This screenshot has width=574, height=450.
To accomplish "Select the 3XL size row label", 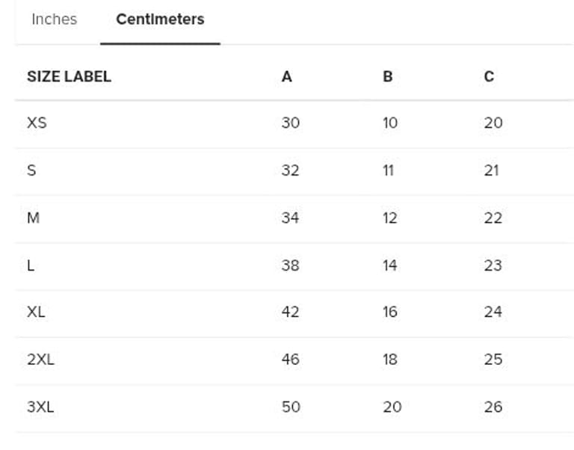I will pyautogui.click(x=40, y=407).
